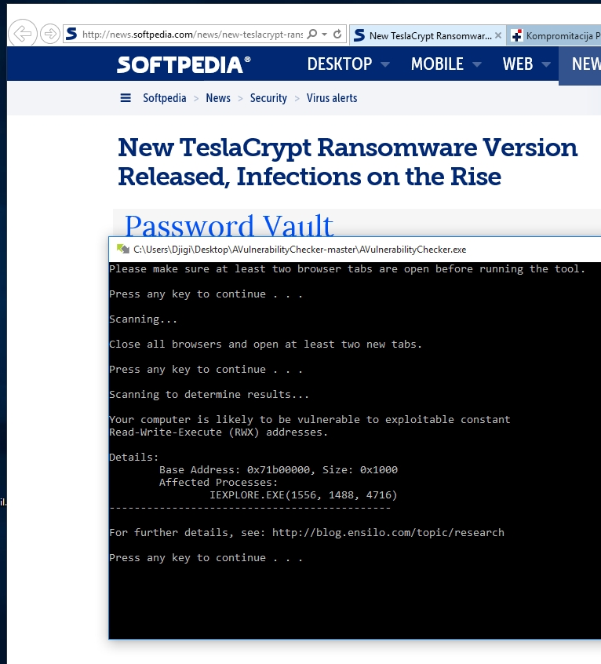The height and width of the screenshot is (664, 601).
Task: Click 'Scanning to determine results...' line
Action: click(x=209, y=395)
